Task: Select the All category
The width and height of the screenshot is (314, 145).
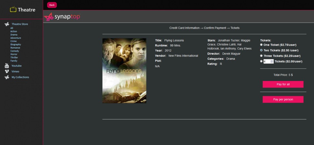Action: [x=12, y=28]
